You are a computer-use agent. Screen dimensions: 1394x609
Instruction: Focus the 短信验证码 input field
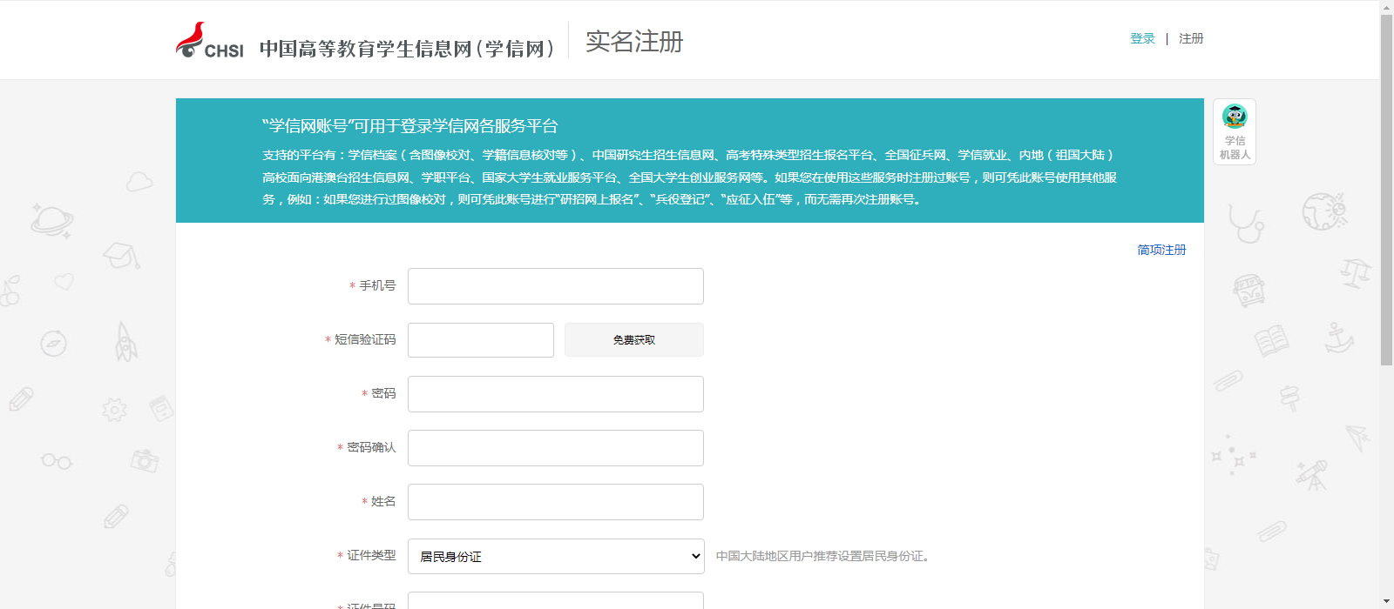coord(481,340)
